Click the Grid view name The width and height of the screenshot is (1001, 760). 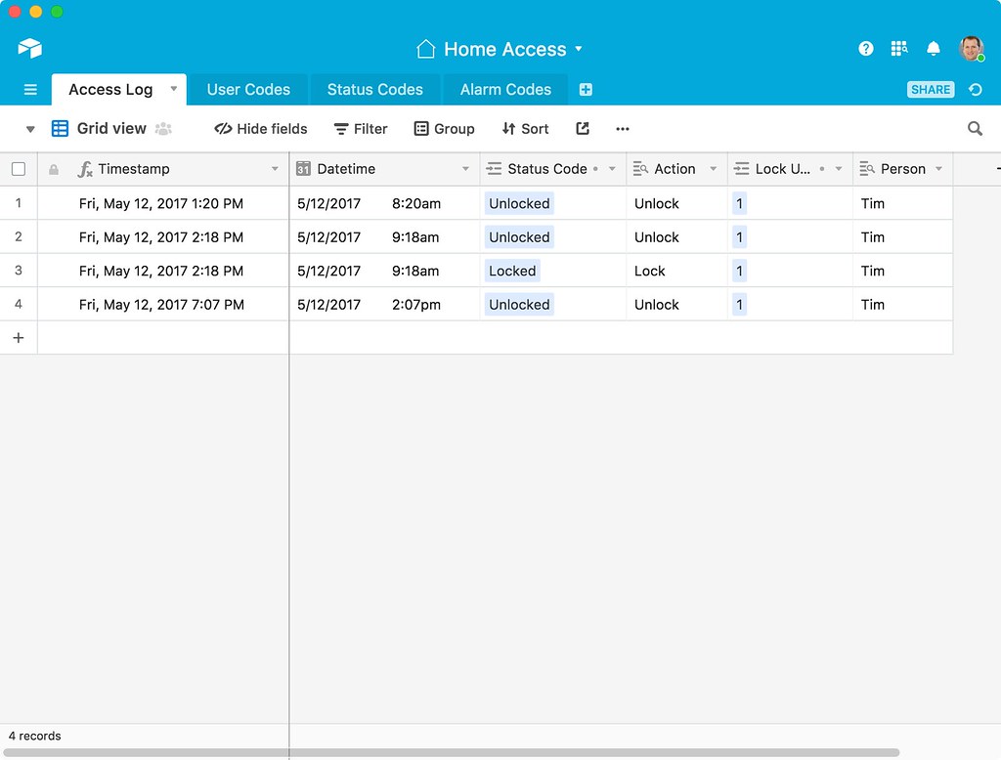pos(111,128)
